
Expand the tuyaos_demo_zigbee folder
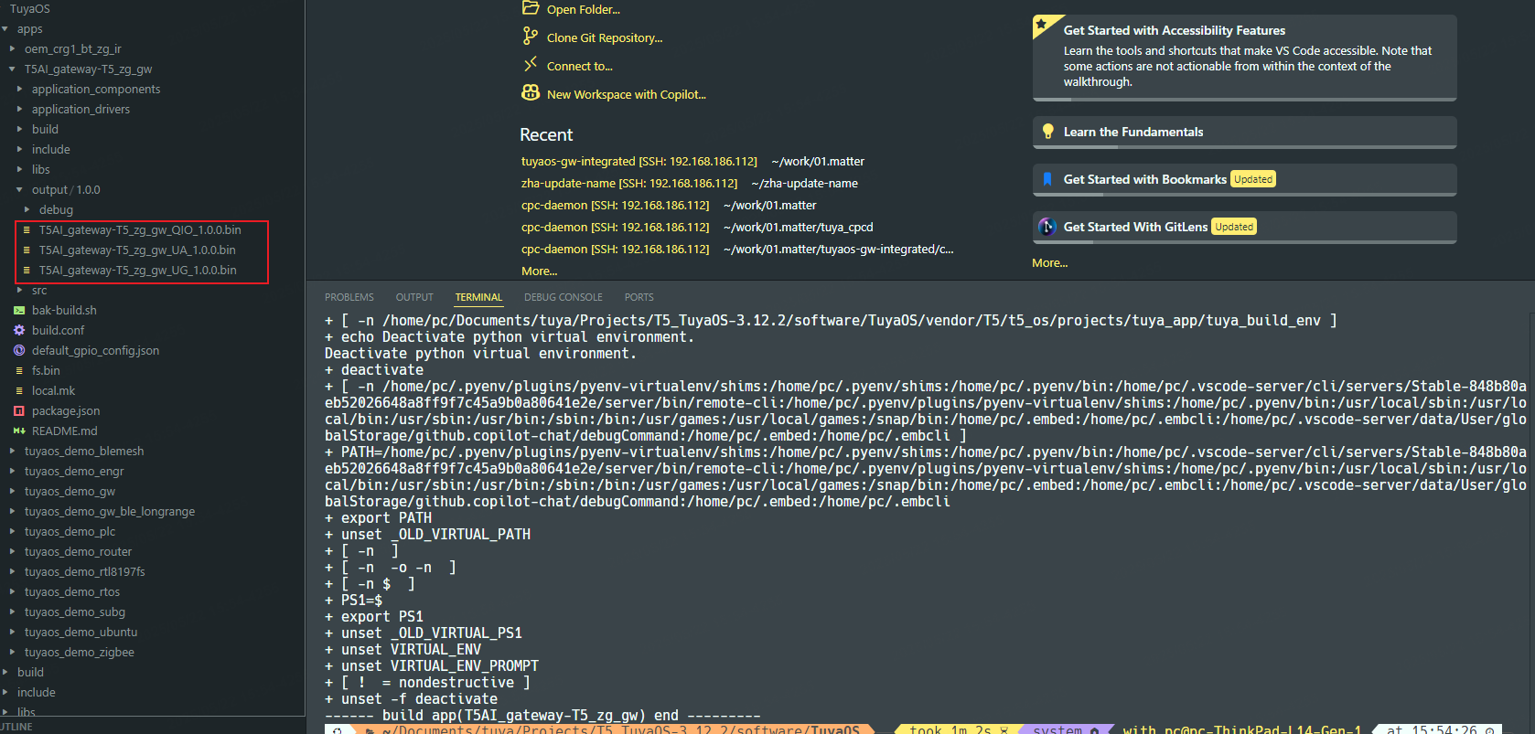coord(12,653)
